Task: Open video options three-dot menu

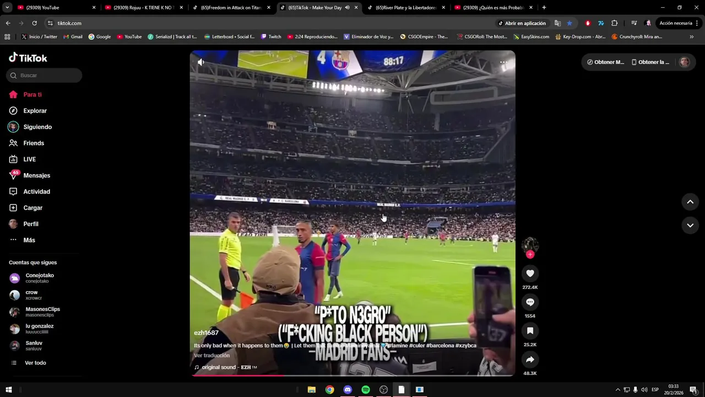Action: point(503,62)
